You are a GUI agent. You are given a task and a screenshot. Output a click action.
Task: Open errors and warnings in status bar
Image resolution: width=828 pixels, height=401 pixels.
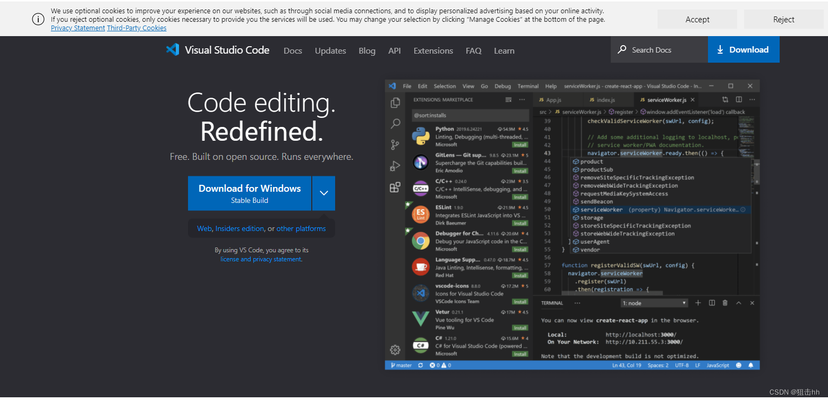point(440,365)
